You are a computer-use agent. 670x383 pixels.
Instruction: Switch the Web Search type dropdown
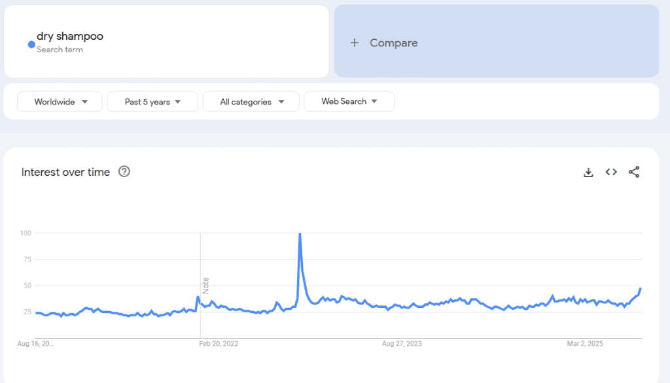click(x=349, y=101)
